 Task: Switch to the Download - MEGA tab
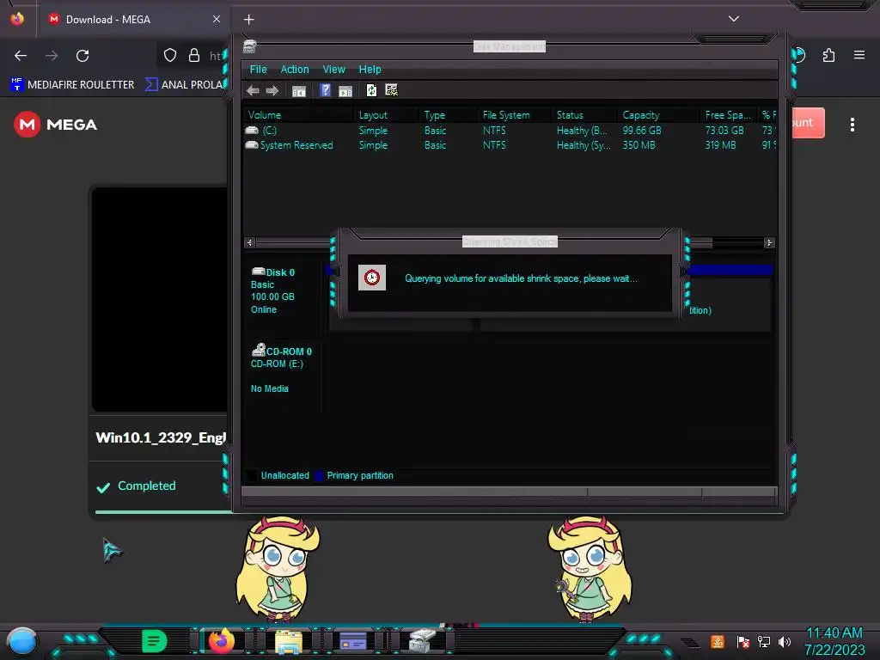[x=134, y=20]
